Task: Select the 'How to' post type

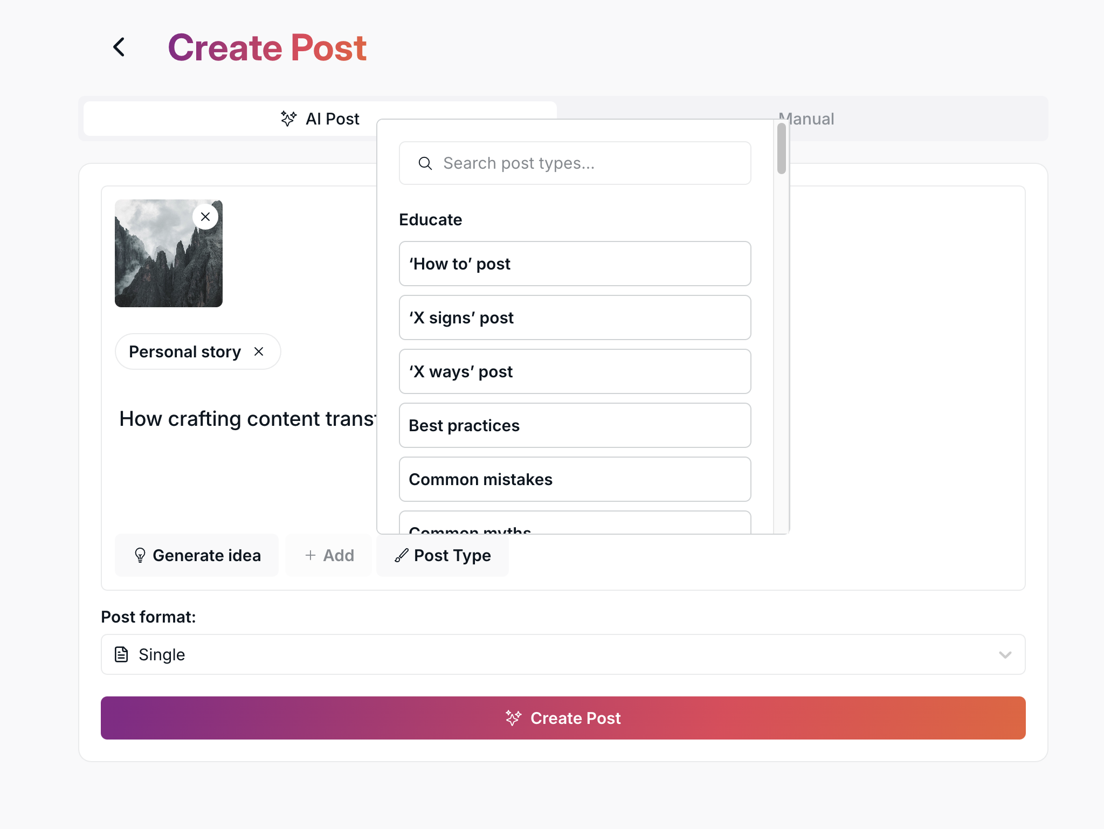Action: pos(575,264)
